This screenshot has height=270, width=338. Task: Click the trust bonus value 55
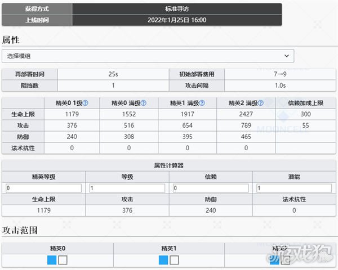pos(306,125)
